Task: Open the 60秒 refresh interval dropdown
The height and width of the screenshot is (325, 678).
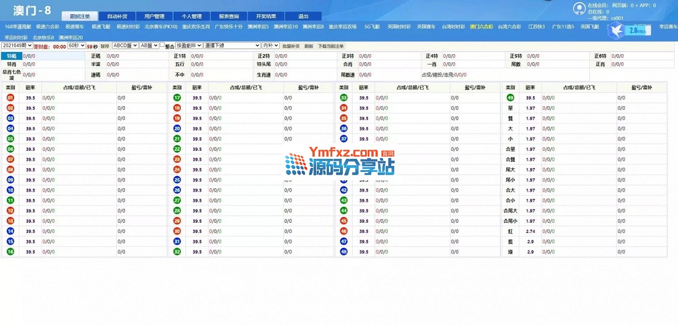Action: pos(76,46)
